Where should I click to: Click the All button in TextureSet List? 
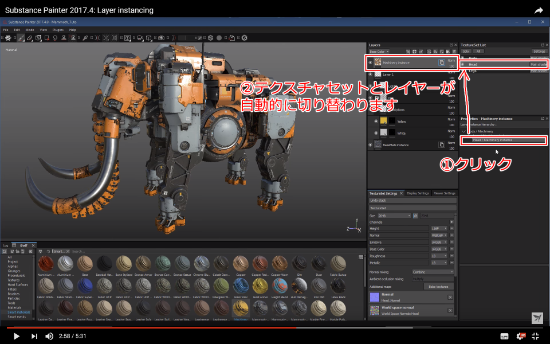[478, 51]
